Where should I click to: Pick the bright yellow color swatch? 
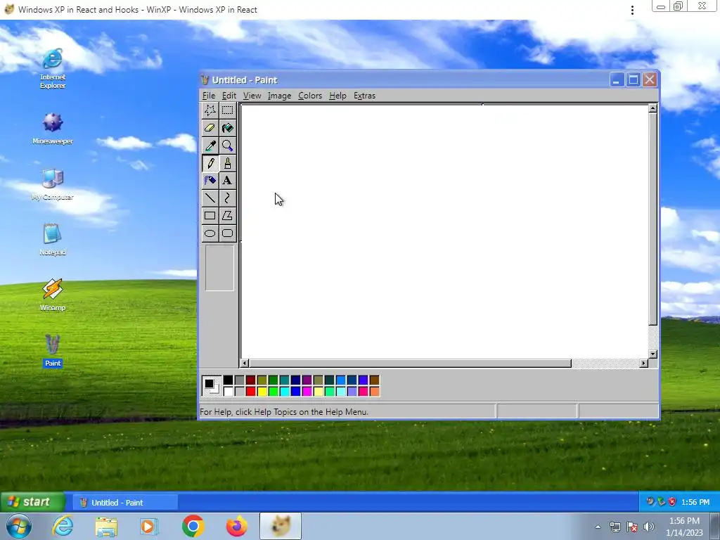[x=262, y=391]
